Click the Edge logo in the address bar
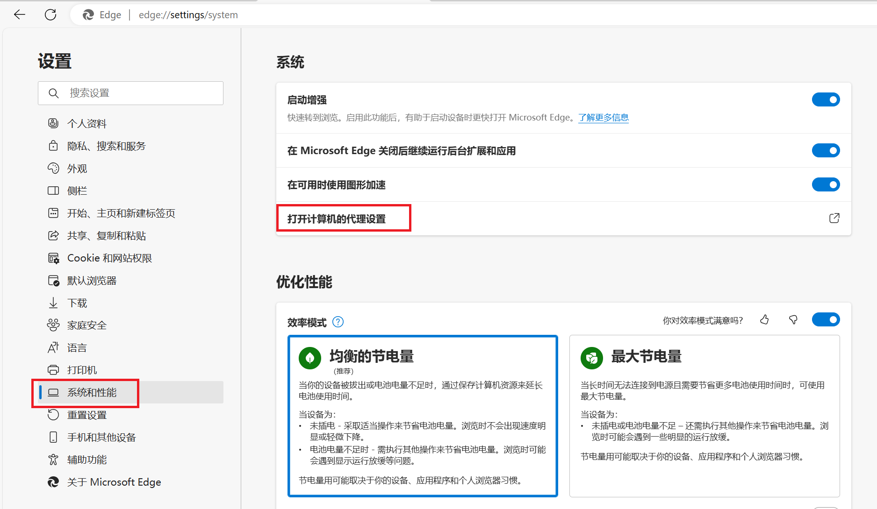Screen dimensions: 877x509 coord(88,15)
